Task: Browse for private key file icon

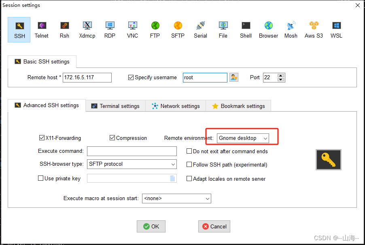Action: click(x=172, y=178)
